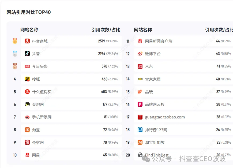
Task: Click the 今日头条 red logo icon
Action: [x=27, y=66]
